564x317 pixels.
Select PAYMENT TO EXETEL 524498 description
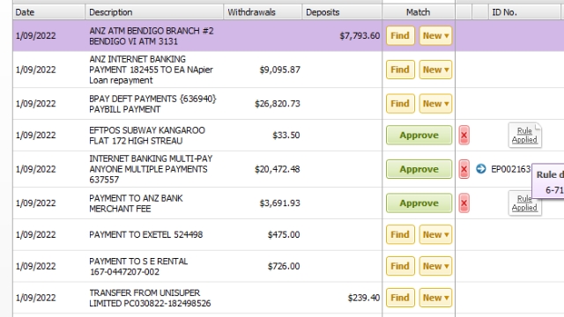pos(146,235)
